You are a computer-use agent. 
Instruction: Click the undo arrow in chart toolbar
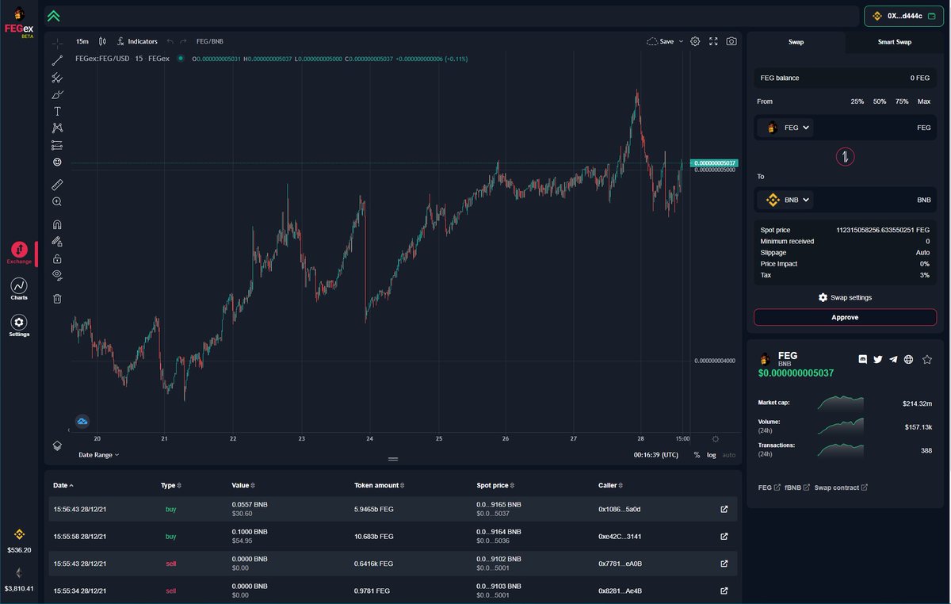pos(170,41)
